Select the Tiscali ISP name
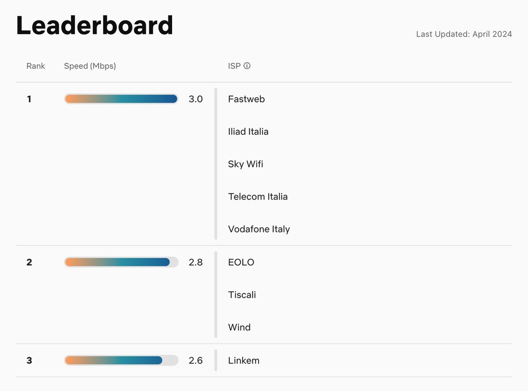 pos(242,294)
